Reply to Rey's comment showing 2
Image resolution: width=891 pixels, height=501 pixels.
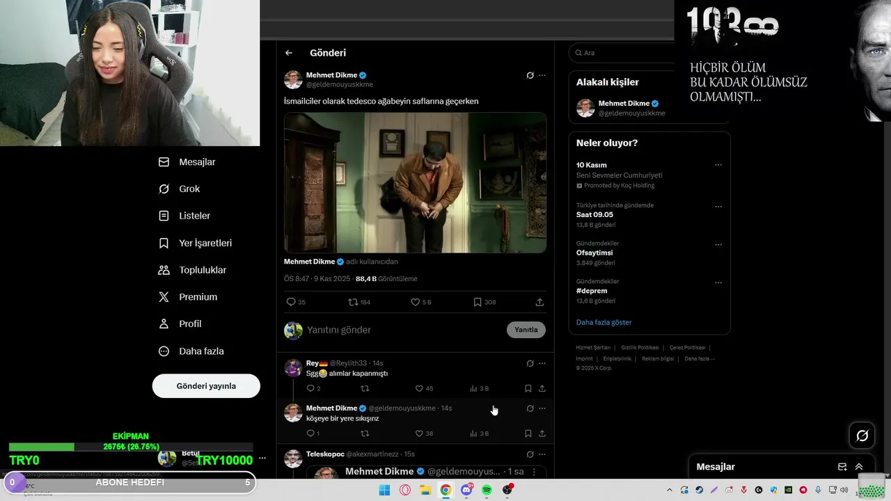pyautogui.click(x=314, y=388)
